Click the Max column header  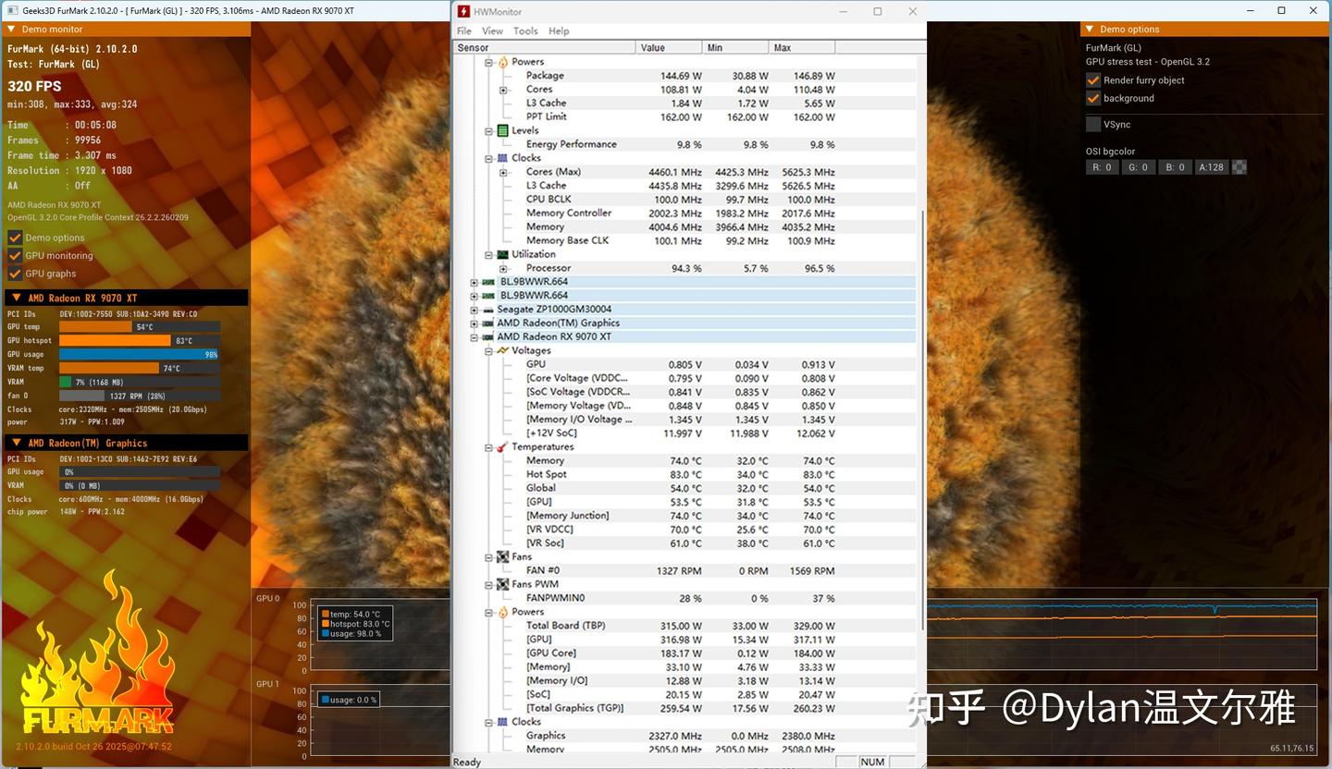pyautogui.click(x=802, y=47)
